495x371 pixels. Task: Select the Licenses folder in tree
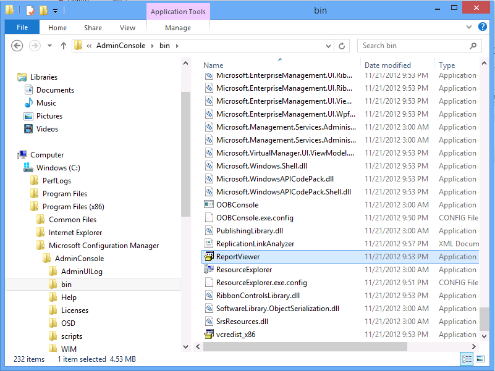point(75,310)
